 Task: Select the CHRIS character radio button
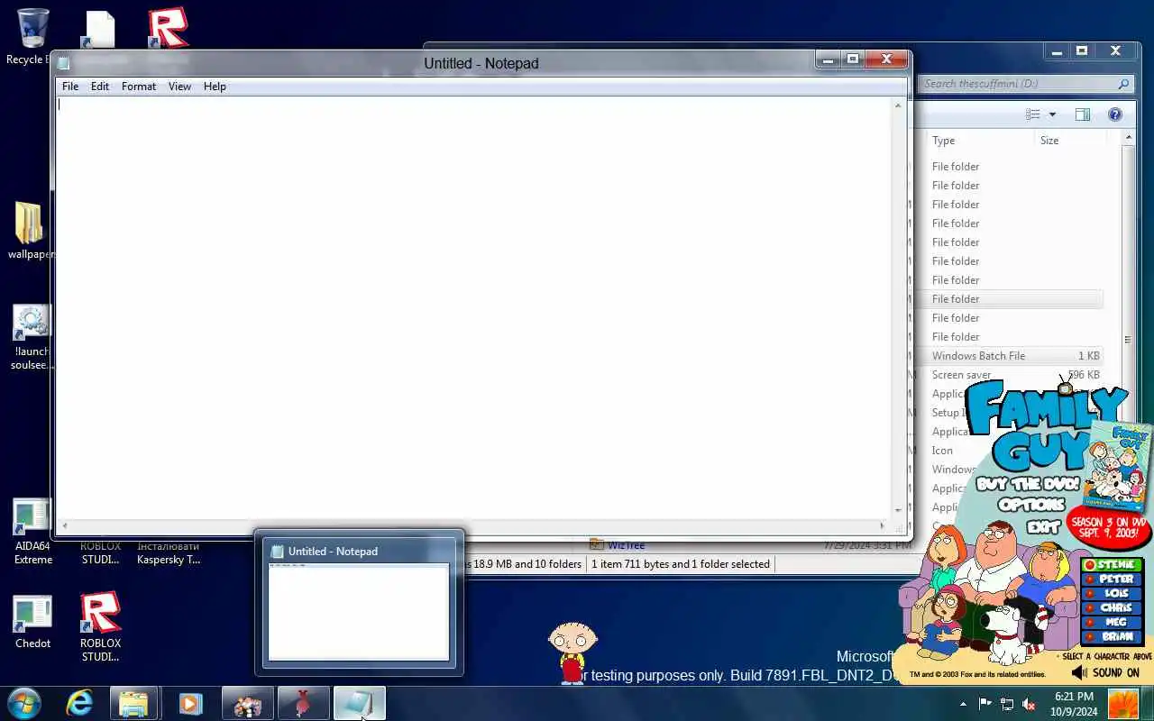click(x=1111, y=607)
